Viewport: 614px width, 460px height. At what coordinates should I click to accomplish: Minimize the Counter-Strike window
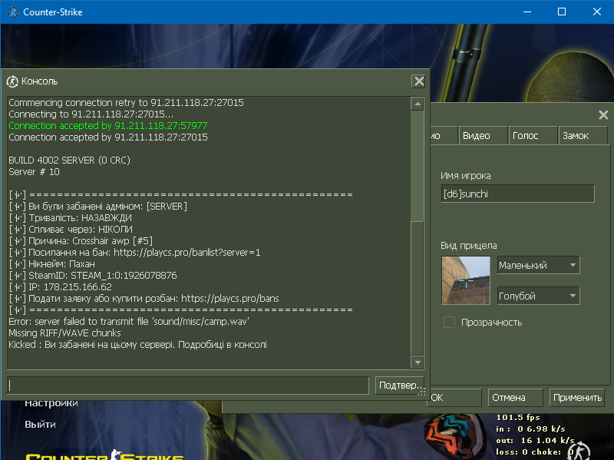527,12
